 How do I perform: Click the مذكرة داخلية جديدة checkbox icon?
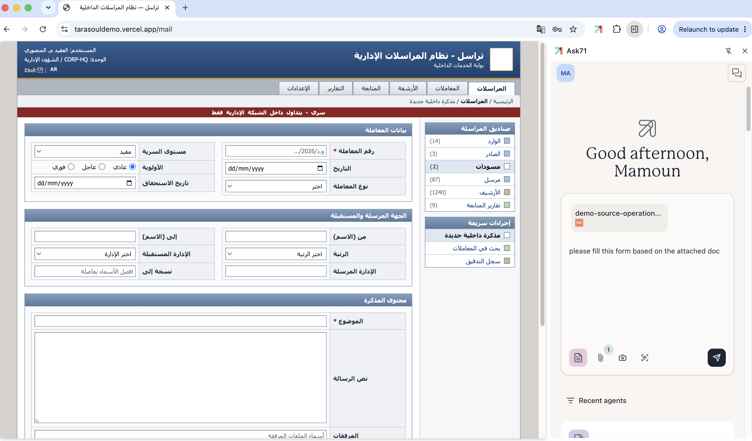[x=507, y=235]
